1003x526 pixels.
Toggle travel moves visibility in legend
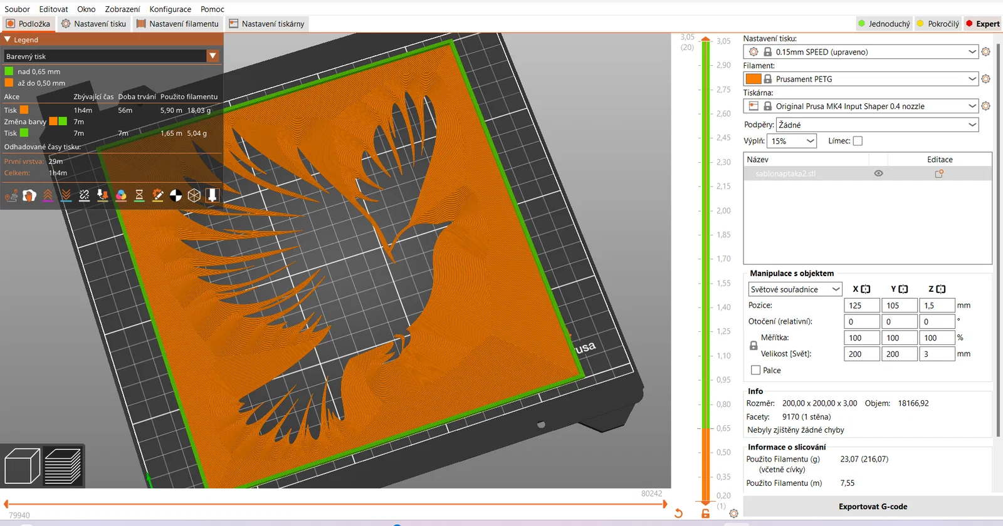[11, 196]
